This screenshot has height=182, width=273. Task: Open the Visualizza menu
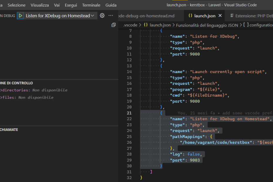40,5
